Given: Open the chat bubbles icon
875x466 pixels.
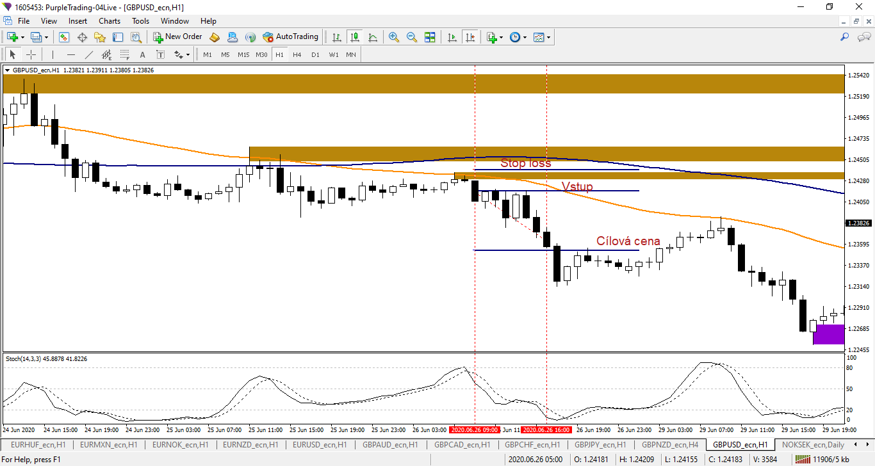Looking at the screenshot, I should coord(863,37).
